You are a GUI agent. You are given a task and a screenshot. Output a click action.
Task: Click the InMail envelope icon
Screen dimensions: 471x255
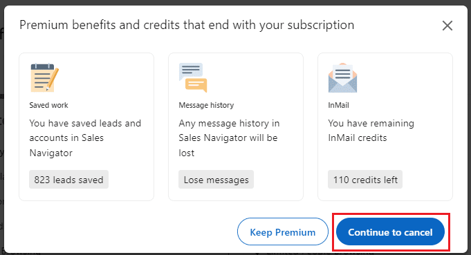(x=342, y=77)
